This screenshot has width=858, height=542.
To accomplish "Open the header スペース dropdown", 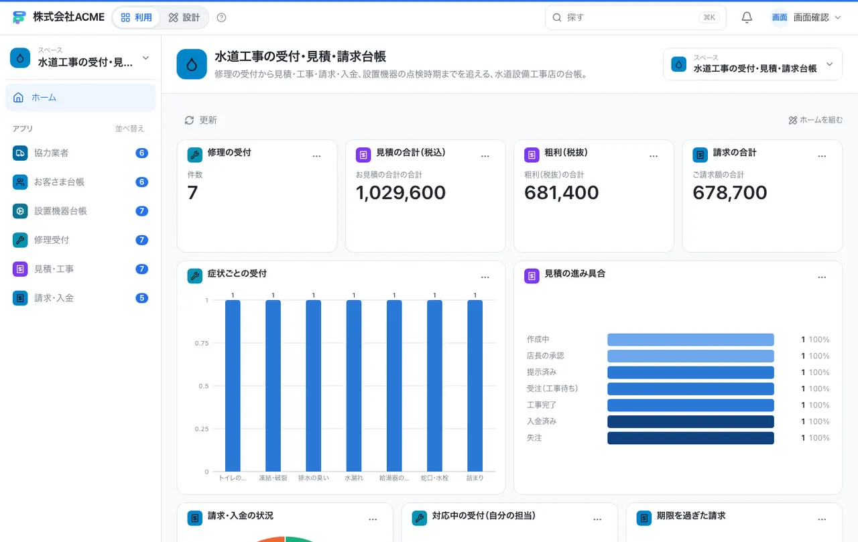I will pos(753,64).
